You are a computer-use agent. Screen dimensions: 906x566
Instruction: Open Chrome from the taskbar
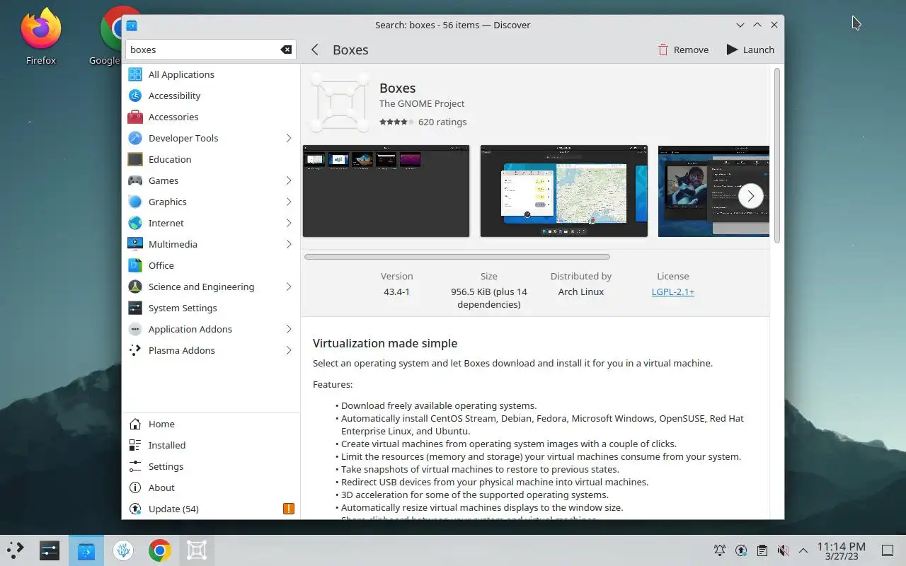[x=160, y=550]
